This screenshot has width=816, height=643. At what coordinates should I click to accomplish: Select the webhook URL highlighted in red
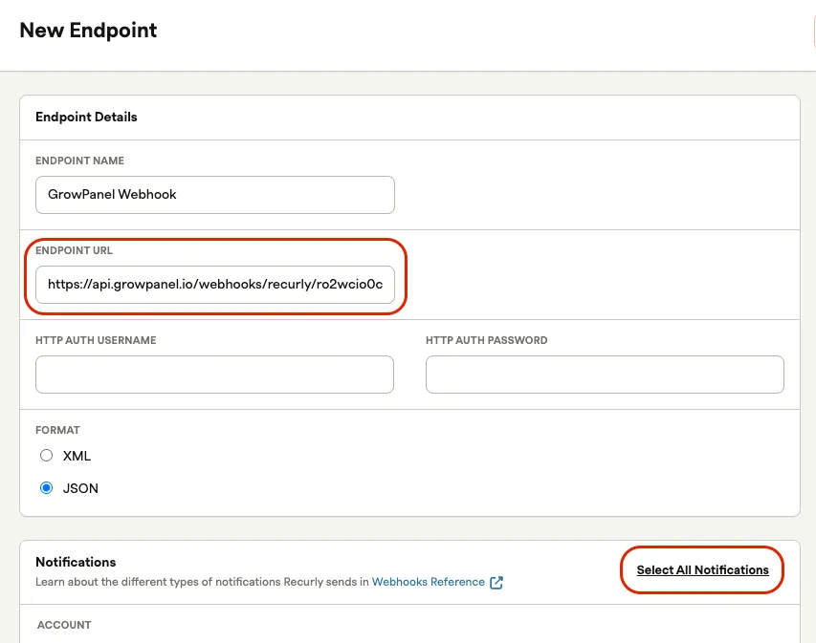(214, 284)
